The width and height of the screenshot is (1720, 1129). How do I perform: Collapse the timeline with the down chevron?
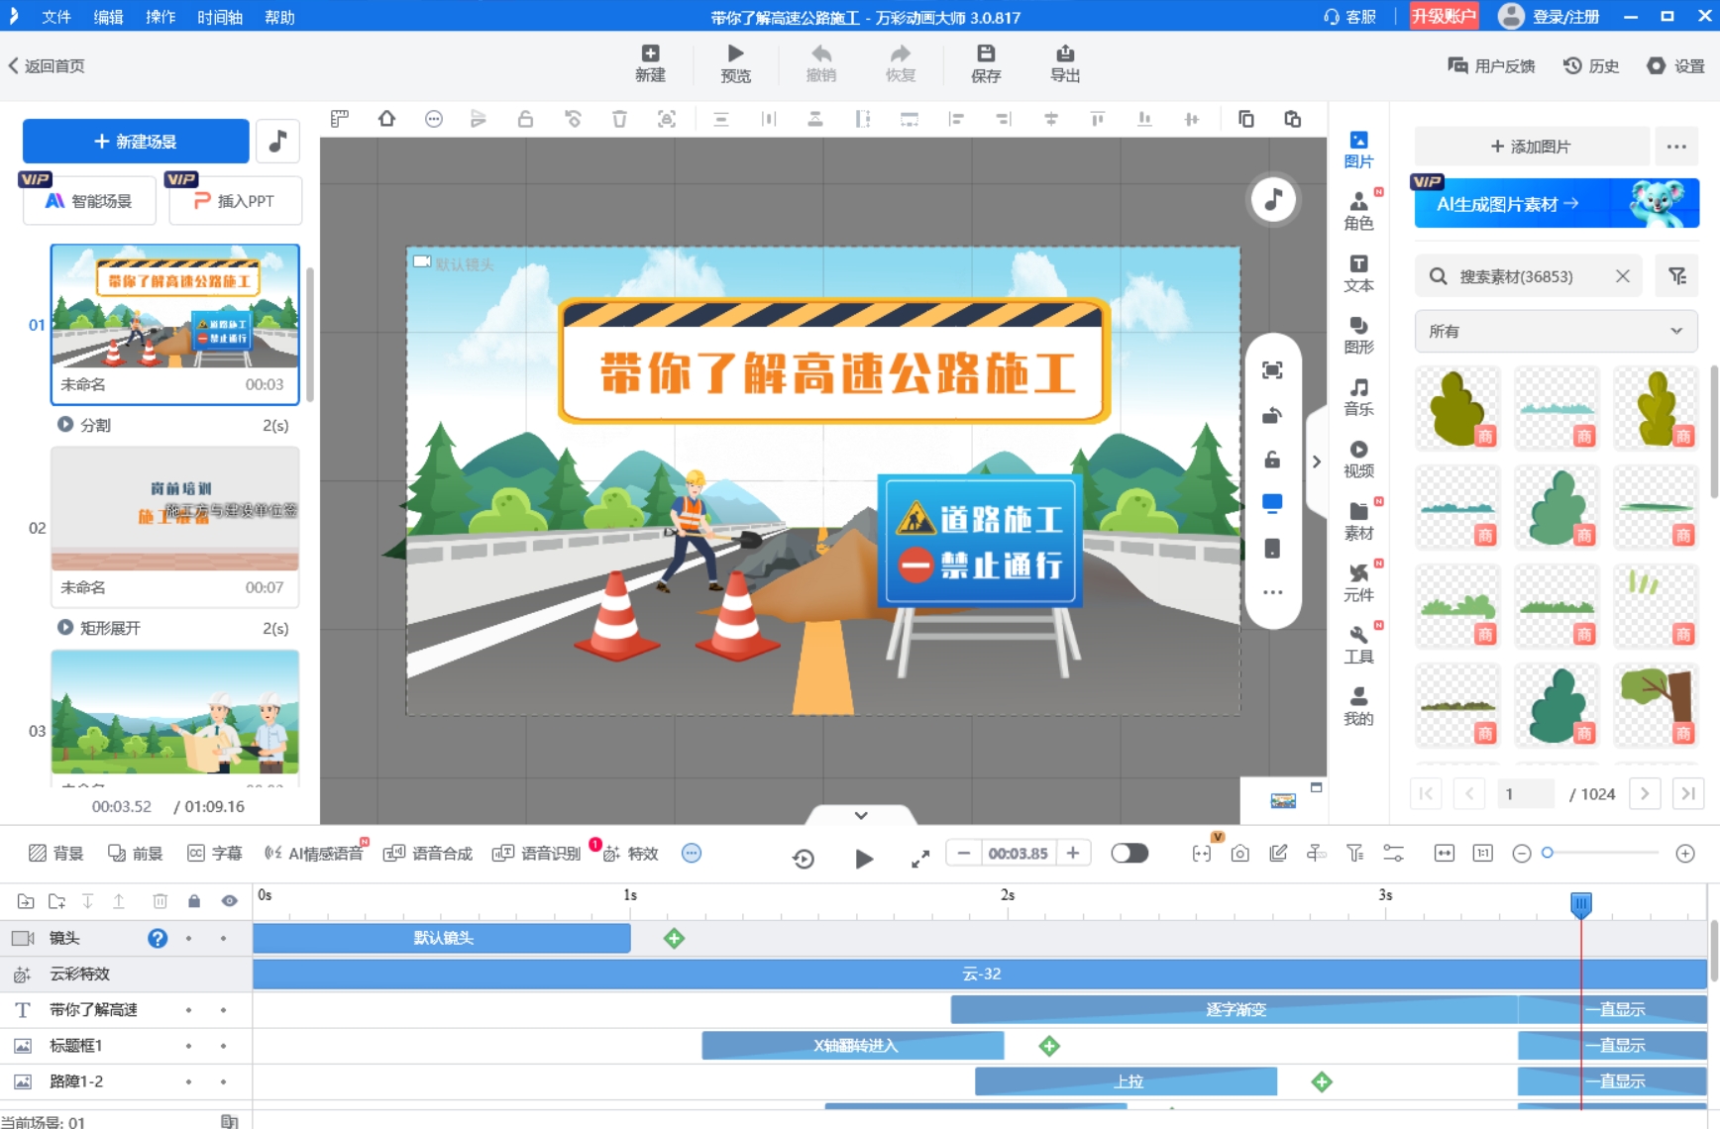pyautogui.click(x=861, y=815)
